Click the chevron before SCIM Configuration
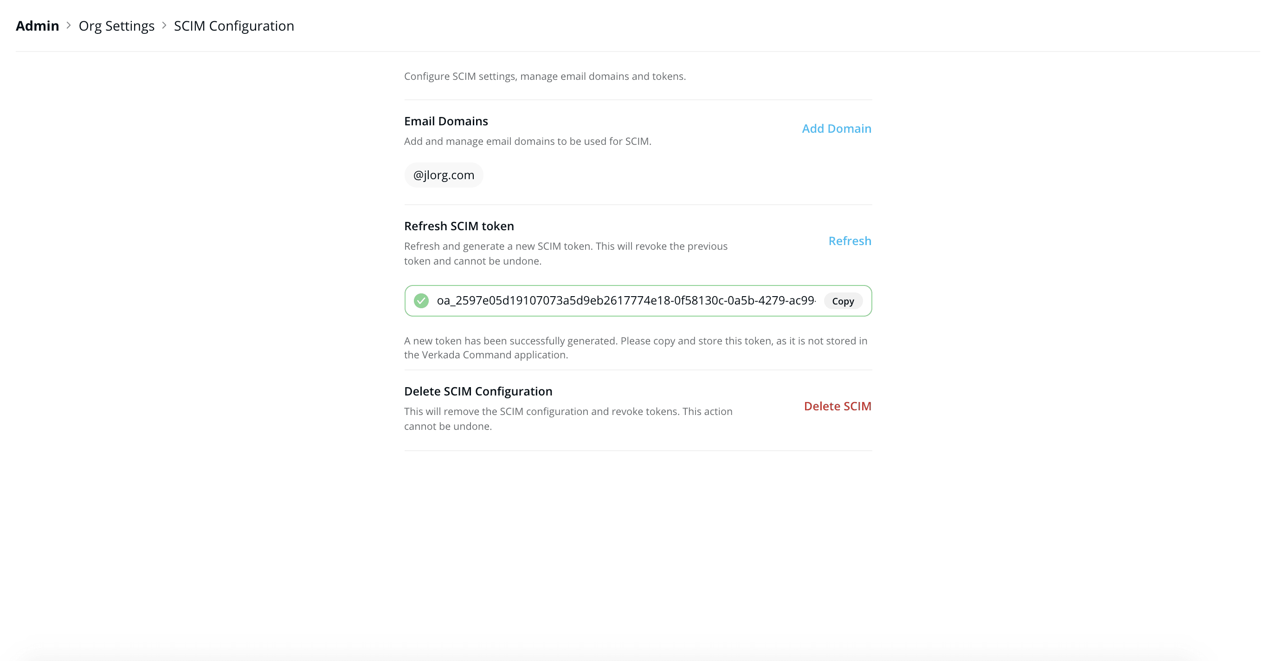The width and height of the screenshot is (1276, 661). click(x=164, y=25)
